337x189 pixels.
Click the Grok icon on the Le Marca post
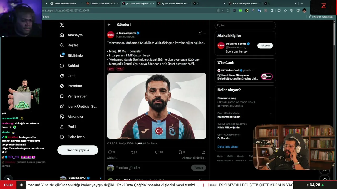click(x=200, y=33)
